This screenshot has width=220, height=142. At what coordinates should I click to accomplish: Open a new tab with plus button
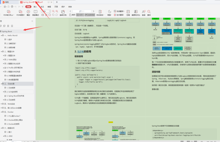[57, 2]
